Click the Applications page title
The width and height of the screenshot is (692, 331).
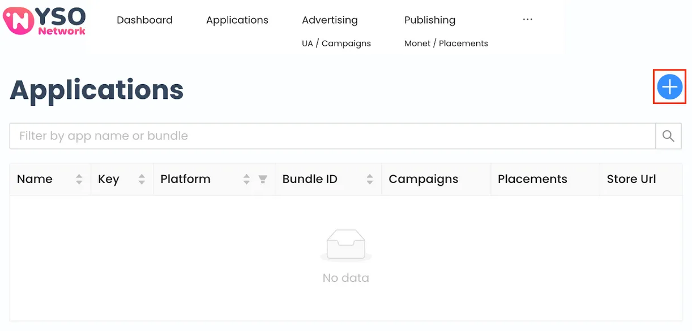pos(96,90)
